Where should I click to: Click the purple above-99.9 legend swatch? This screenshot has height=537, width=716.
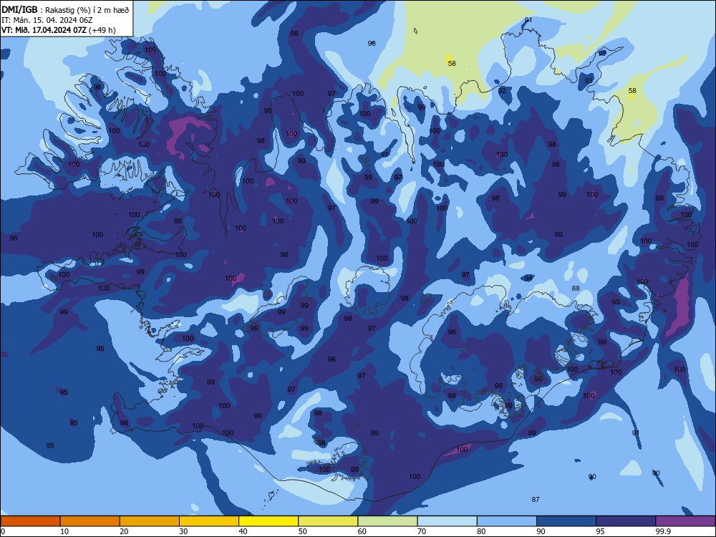tap(685, 521)
